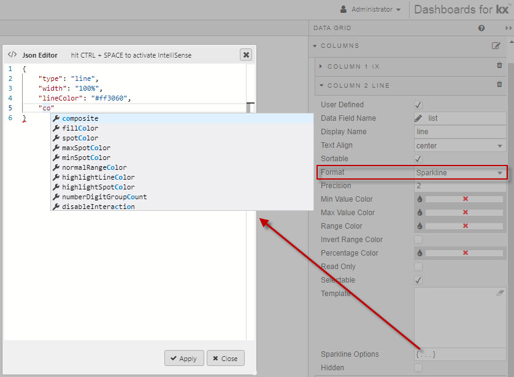Open the Format Sparkline dropdown
This screenshot has height=377, width=514.
point(459,173)
